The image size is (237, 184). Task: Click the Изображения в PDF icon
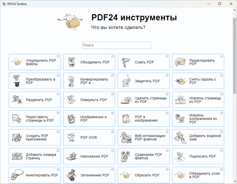coord(71,119)
